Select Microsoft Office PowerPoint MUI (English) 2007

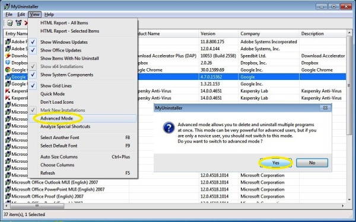(58, 189)
